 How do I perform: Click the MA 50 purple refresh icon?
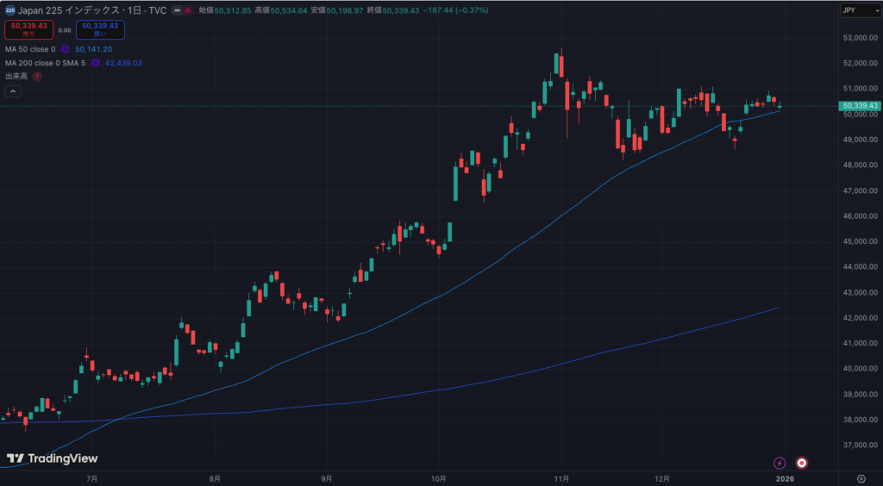click(x=65, y=50)
